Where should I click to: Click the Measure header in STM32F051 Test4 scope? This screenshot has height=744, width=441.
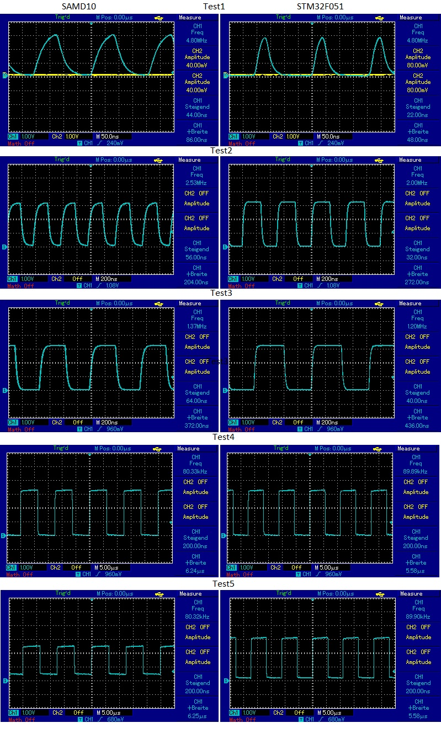(x=409, y=449)
